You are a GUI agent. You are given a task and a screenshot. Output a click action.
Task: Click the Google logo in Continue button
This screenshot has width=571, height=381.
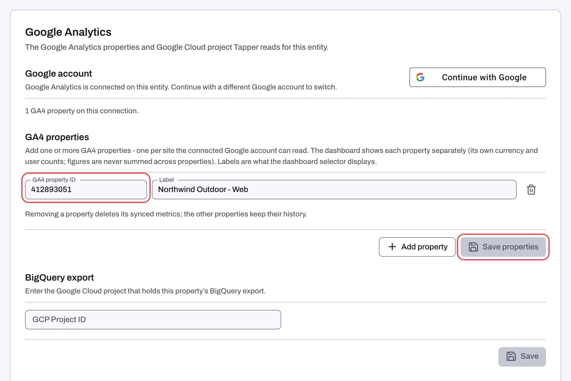coord(420,77)
